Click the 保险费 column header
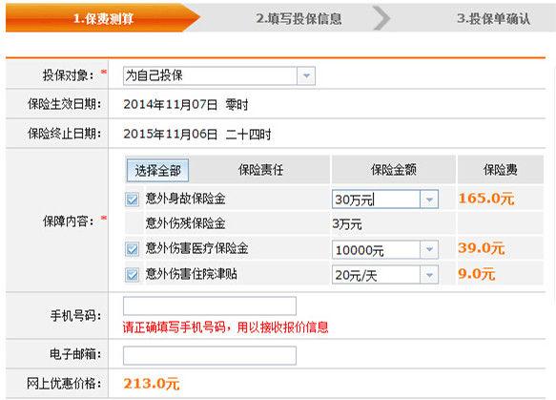This screenshot has width=556, height=400. pyautogui.click(x=501, y=170)
